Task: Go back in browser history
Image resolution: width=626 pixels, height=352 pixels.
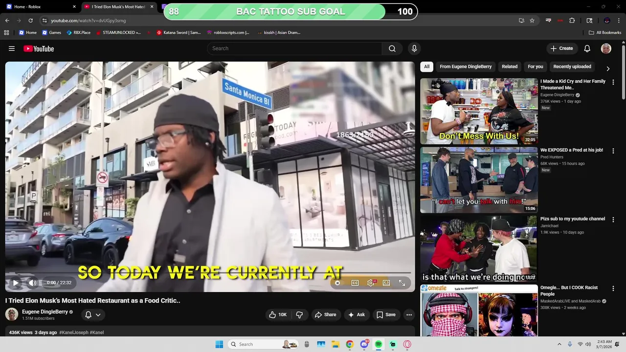Action: (x=7, y=21)
